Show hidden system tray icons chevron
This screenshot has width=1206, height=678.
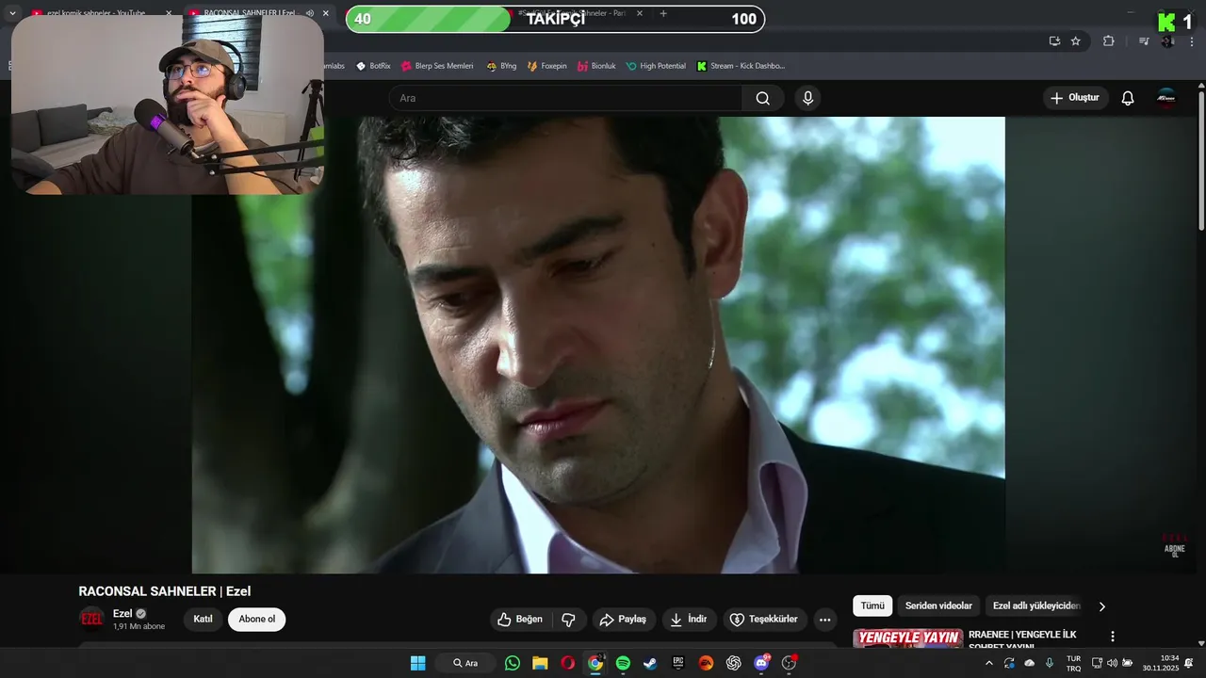point(988,663)
